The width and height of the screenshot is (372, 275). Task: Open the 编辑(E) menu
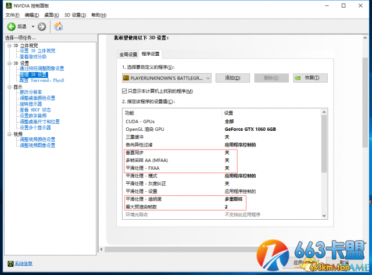pyautogui.click(x=32, y=15)
